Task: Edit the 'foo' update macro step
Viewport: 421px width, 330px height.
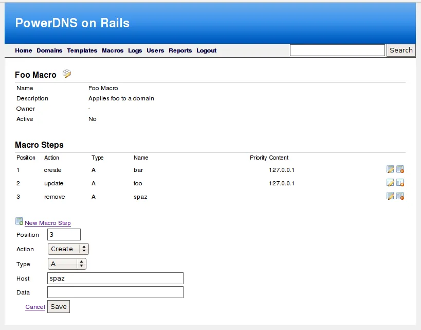Action: (x=390, y=183)
